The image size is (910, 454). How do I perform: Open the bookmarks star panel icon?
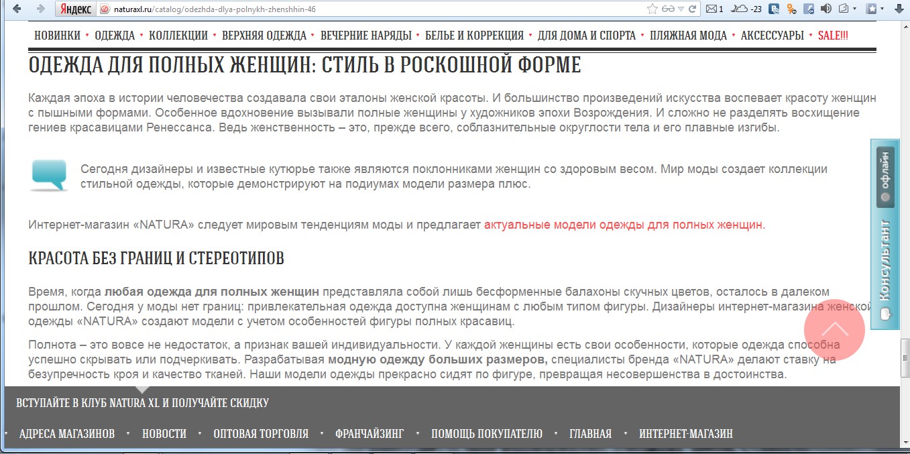[x=872, y=9]
